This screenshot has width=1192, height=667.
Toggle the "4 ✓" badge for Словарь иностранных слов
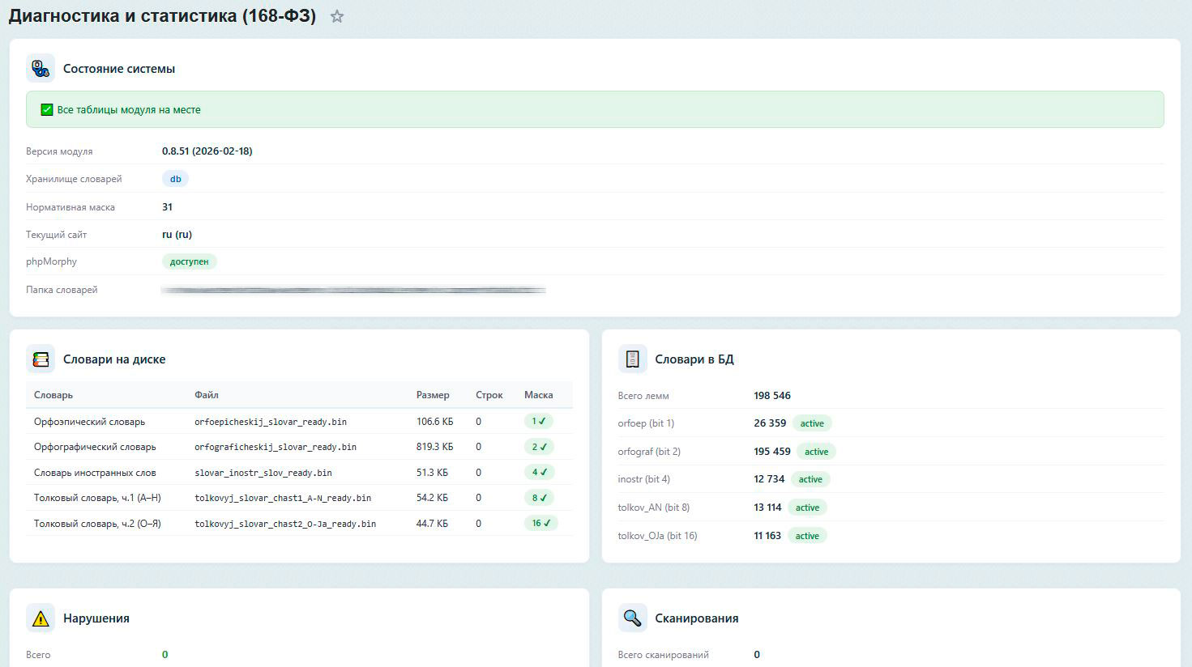[540, 472]
